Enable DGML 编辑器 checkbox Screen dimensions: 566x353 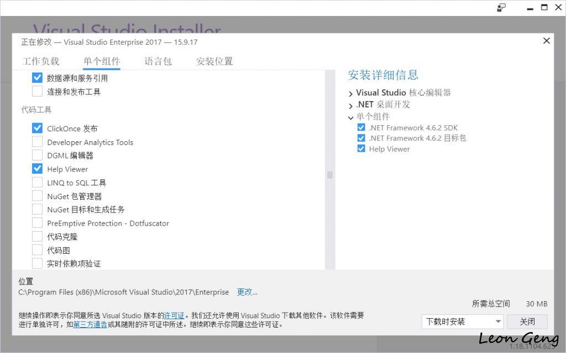click(x=37, y=155)
